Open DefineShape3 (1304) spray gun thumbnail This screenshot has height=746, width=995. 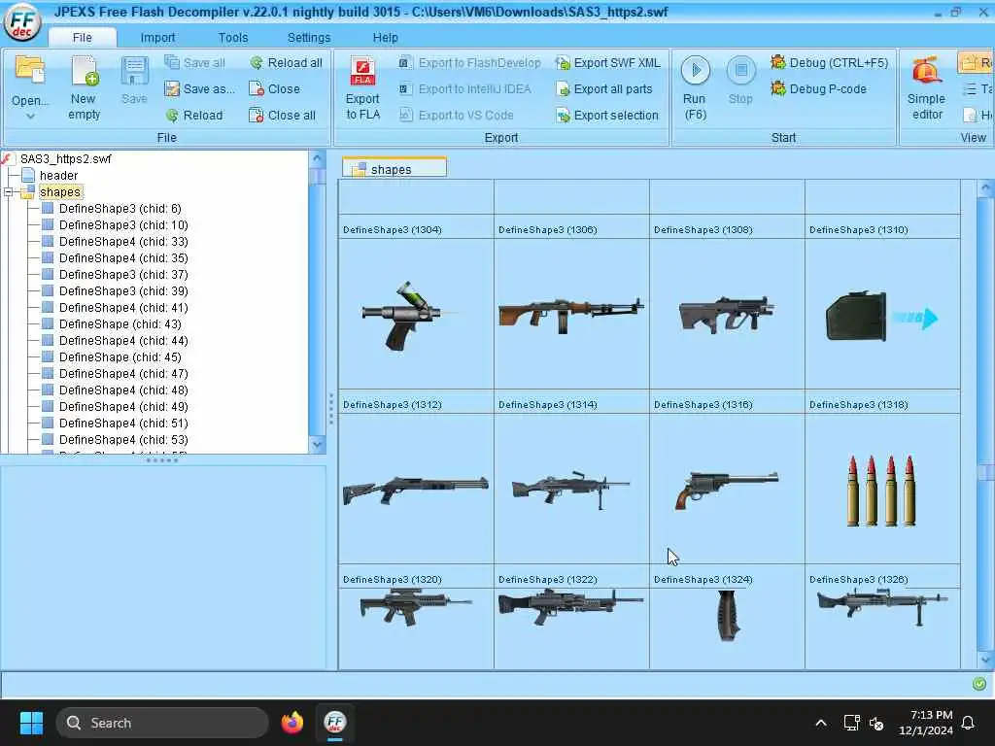pyautogui.click(x=416, y=314)
